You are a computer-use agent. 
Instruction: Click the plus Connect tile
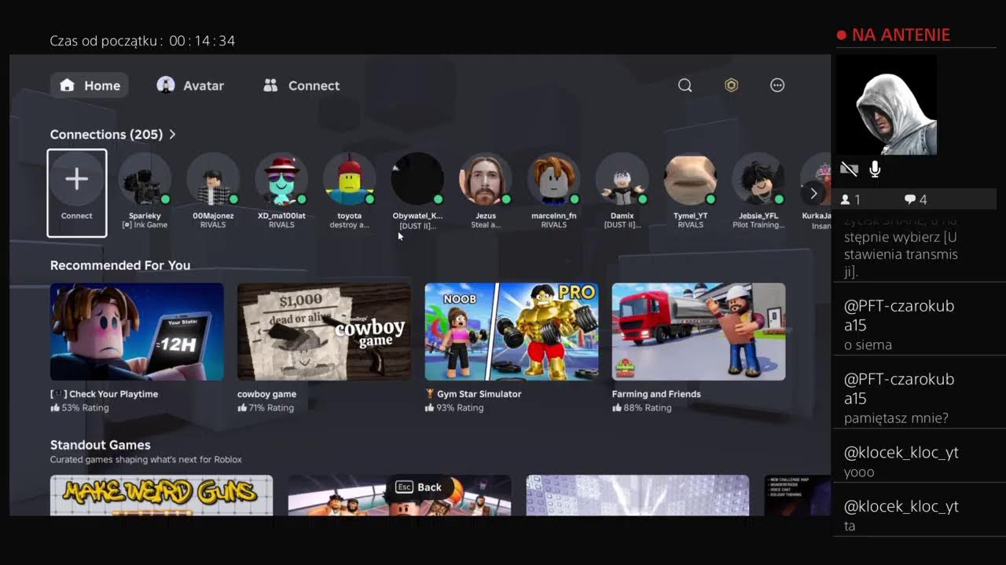point(77,193)
